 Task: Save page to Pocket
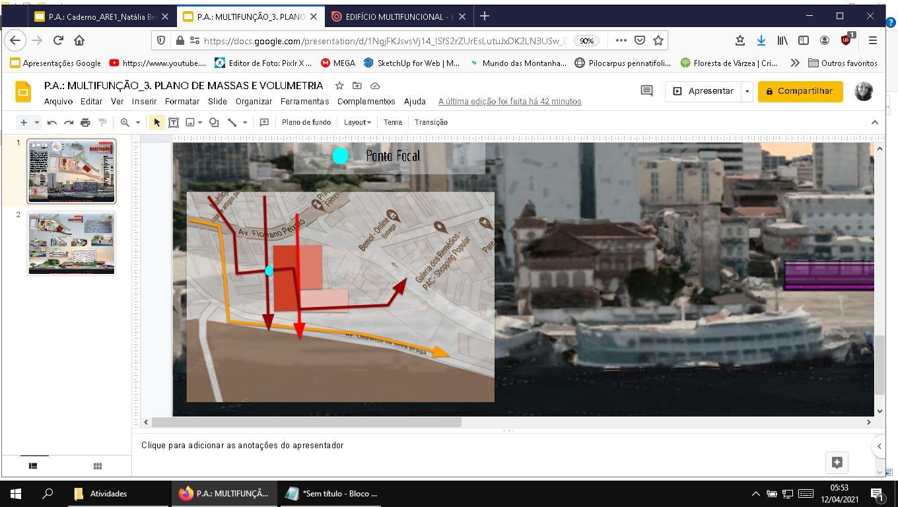click(x=640, y=40)
